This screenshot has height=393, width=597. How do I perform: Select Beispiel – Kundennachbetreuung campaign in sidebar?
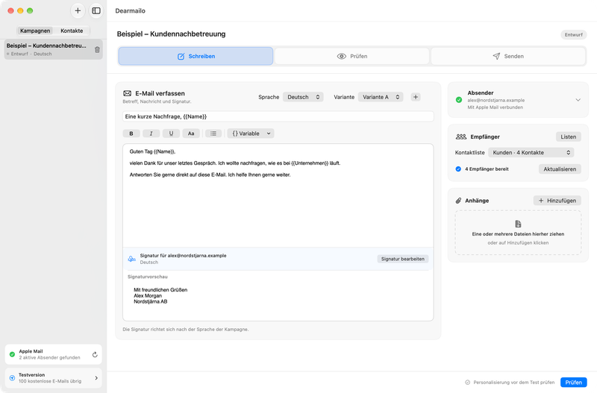tap(53, 49)
